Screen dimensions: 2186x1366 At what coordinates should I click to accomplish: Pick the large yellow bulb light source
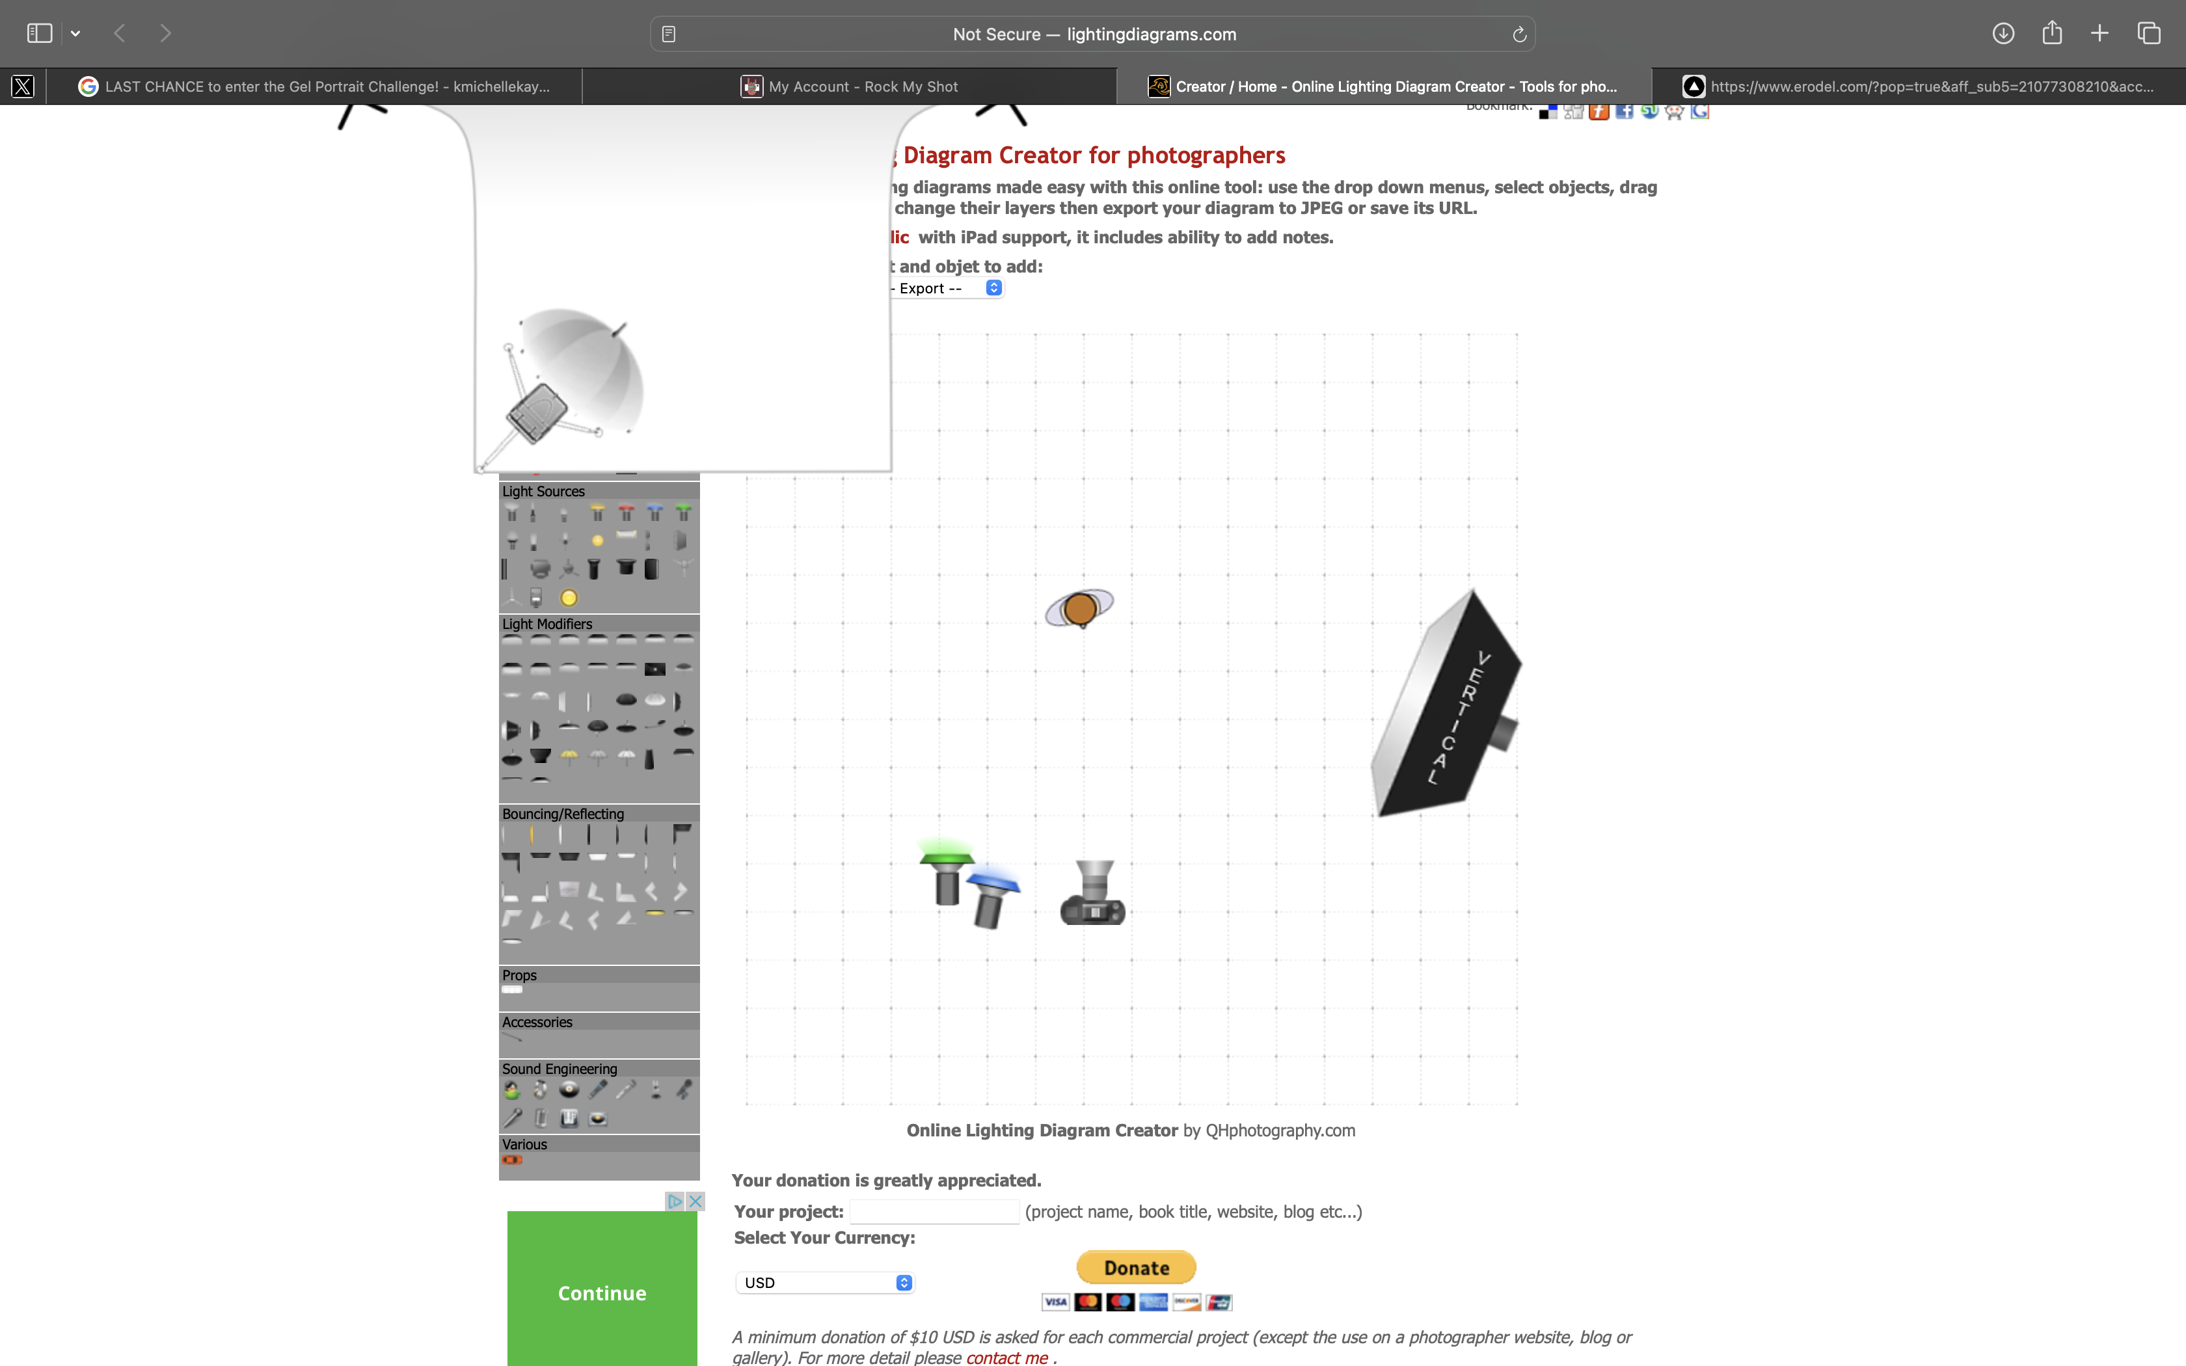pos(568,598)
